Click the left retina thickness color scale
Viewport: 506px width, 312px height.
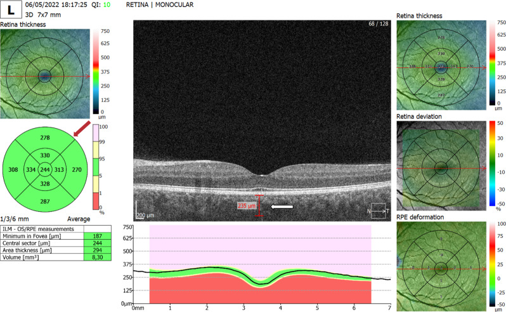(96, 72)
